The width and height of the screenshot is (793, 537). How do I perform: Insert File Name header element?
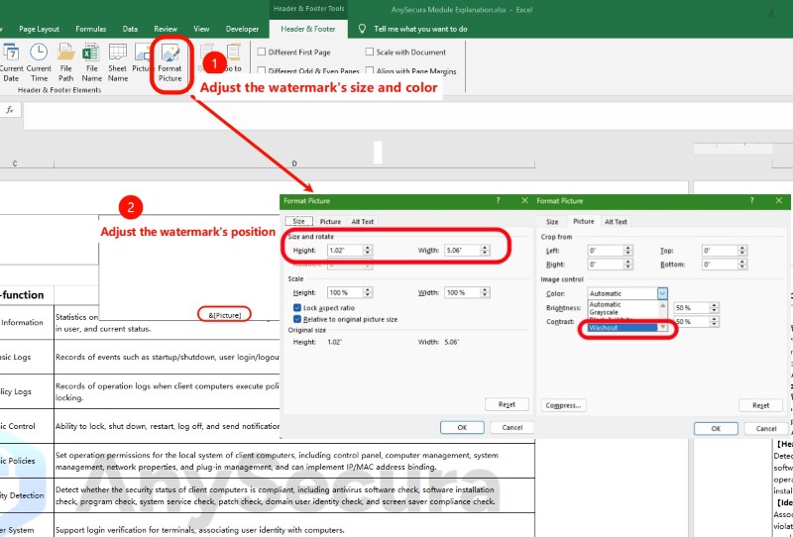click(x=91, y=62)
